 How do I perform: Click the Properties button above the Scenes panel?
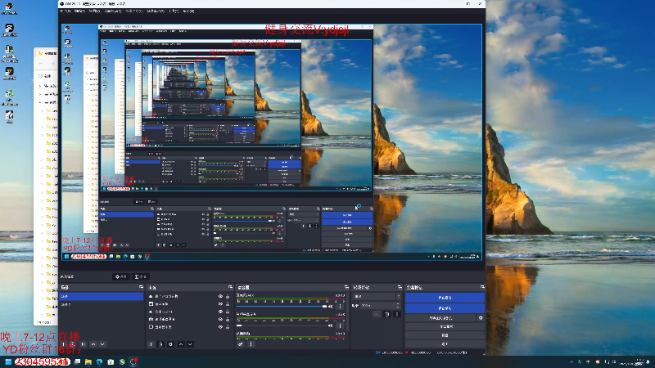click(121, 276)
